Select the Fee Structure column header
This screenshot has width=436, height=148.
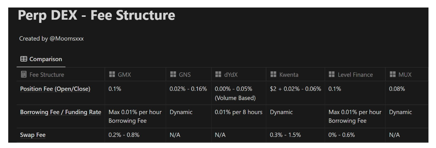pos(61,75)
